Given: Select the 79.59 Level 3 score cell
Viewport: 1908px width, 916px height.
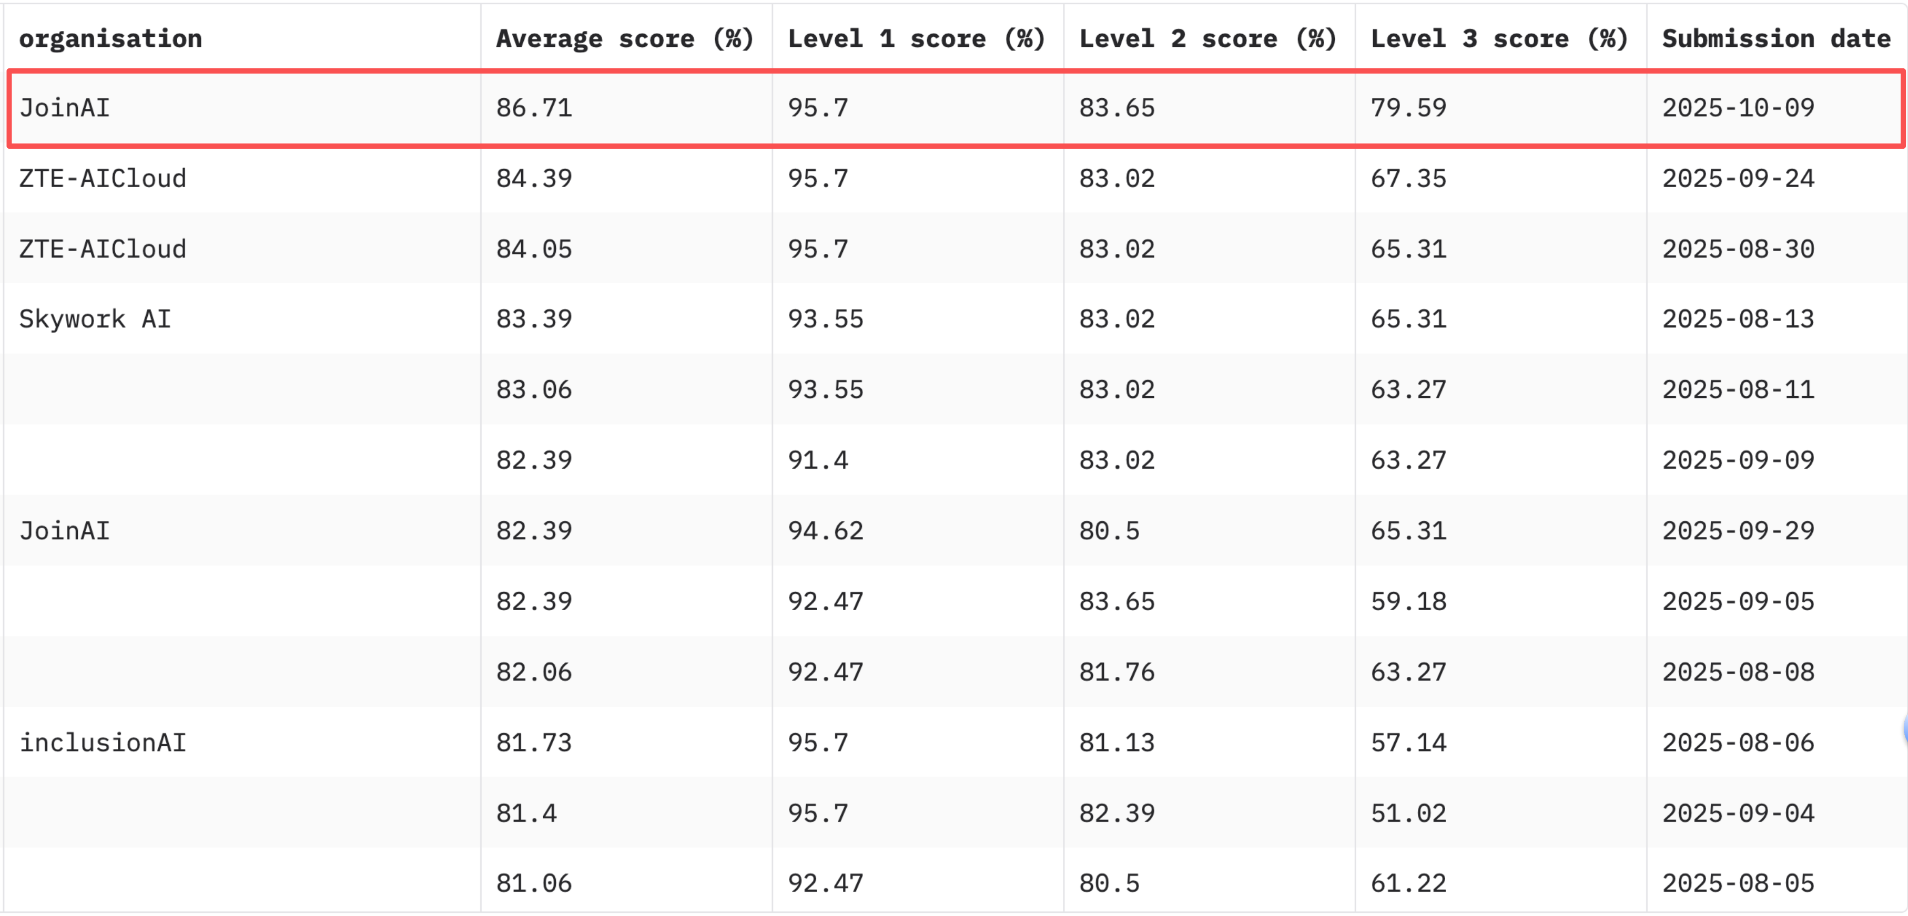Looking at the screenshot, I should [x=1408, y=108].
